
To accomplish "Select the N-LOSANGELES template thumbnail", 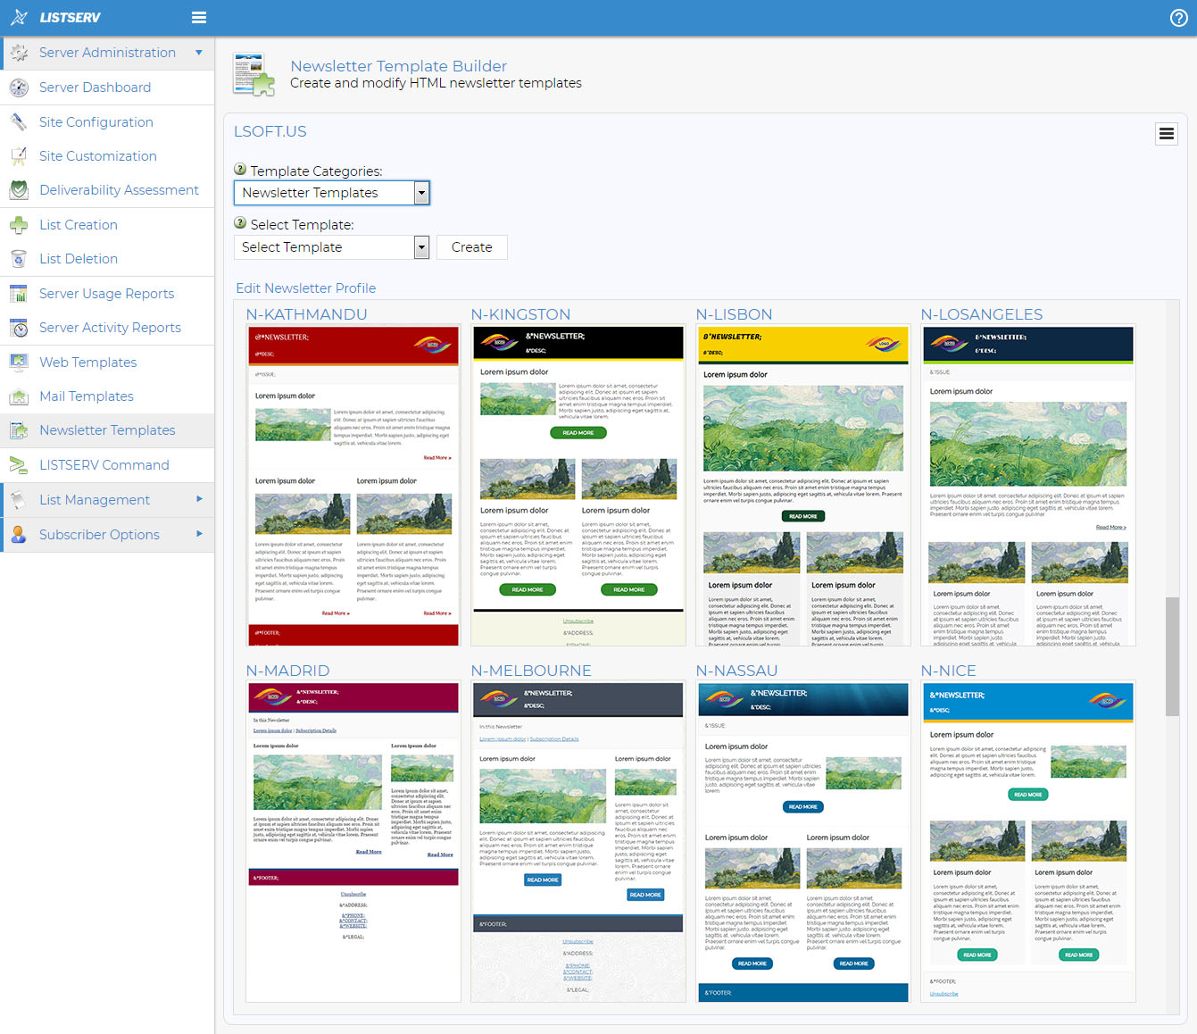I will click(x=1028, y=485).
